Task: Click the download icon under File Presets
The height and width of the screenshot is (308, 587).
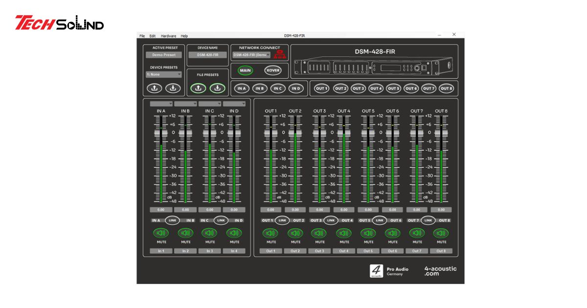Action: pos(217,88)
